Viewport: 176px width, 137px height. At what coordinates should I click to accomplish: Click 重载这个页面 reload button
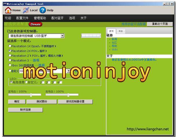point(160,24)
